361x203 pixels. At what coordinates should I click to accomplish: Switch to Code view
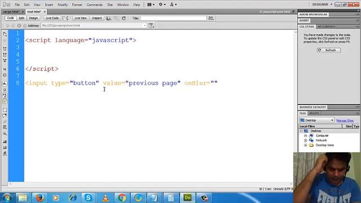coord(10,18)
